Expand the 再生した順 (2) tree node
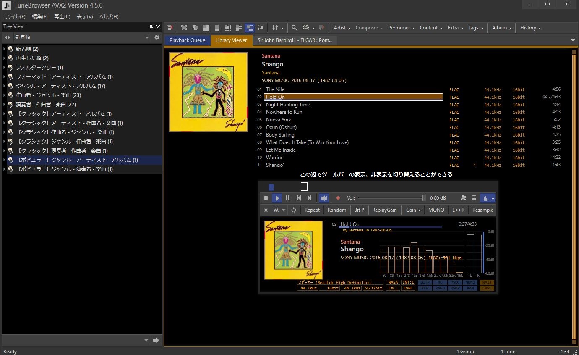 coord(4,58)
